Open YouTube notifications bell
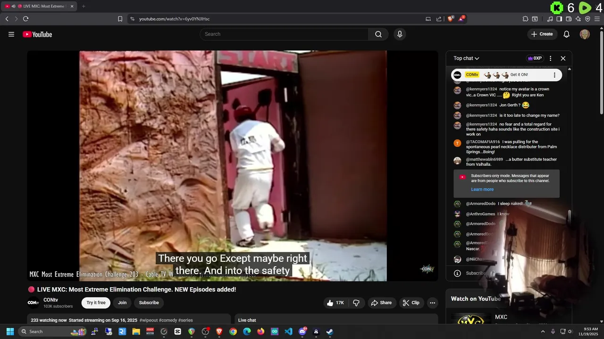 pyautogui.click(x=567, y=34)
